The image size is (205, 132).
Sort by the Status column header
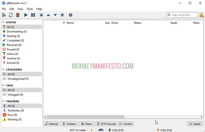coord(144,23)
